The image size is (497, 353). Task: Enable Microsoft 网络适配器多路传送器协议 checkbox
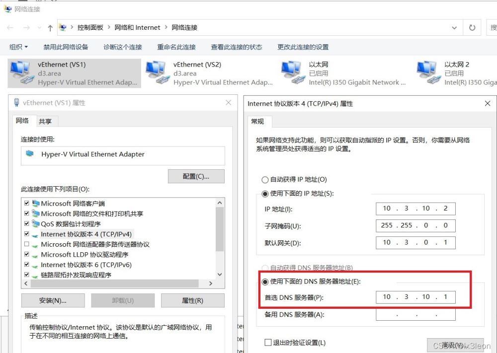click(27, 244)
